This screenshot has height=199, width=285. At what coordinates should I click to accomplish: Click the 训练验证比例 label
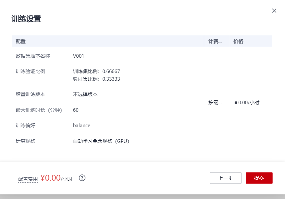30,71
